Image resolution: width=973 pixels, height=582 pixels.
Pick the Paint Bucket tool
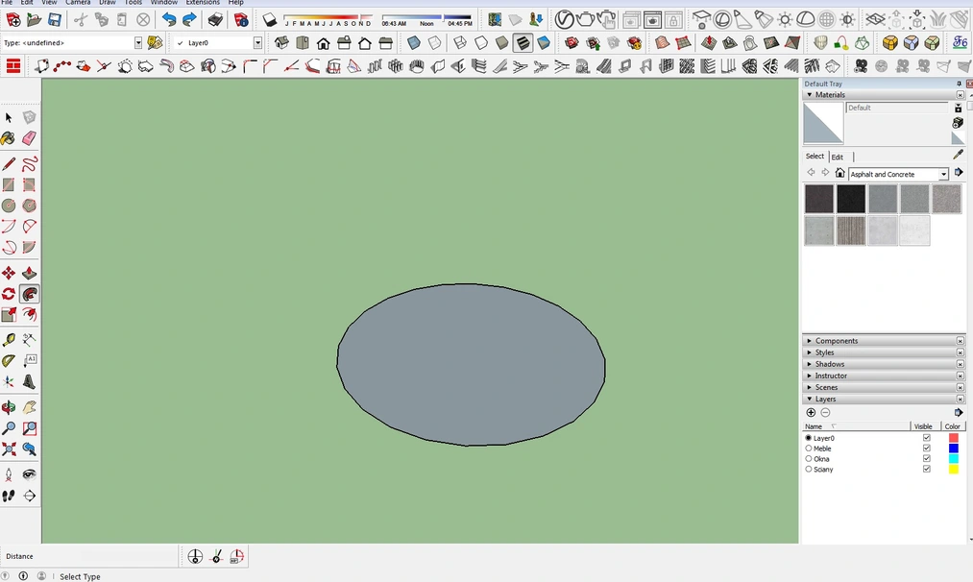click(x=11, y=139)
